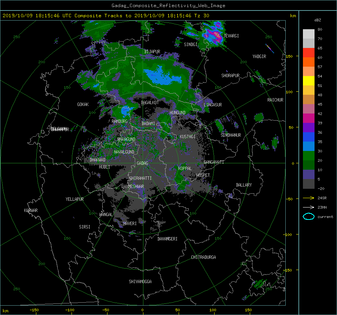
Task: Click the HANGAL city label
Action: coord(106,215)
